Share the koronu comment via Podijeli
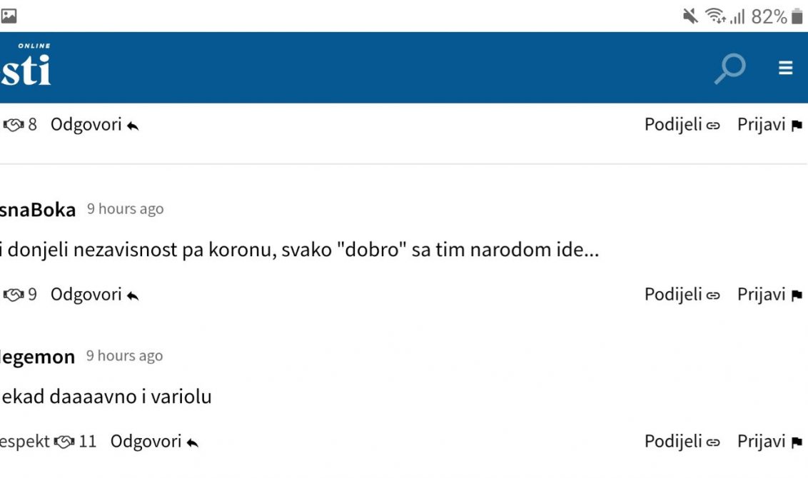The width and height of the screenshot is (808, 478). [x=682, y=295]
